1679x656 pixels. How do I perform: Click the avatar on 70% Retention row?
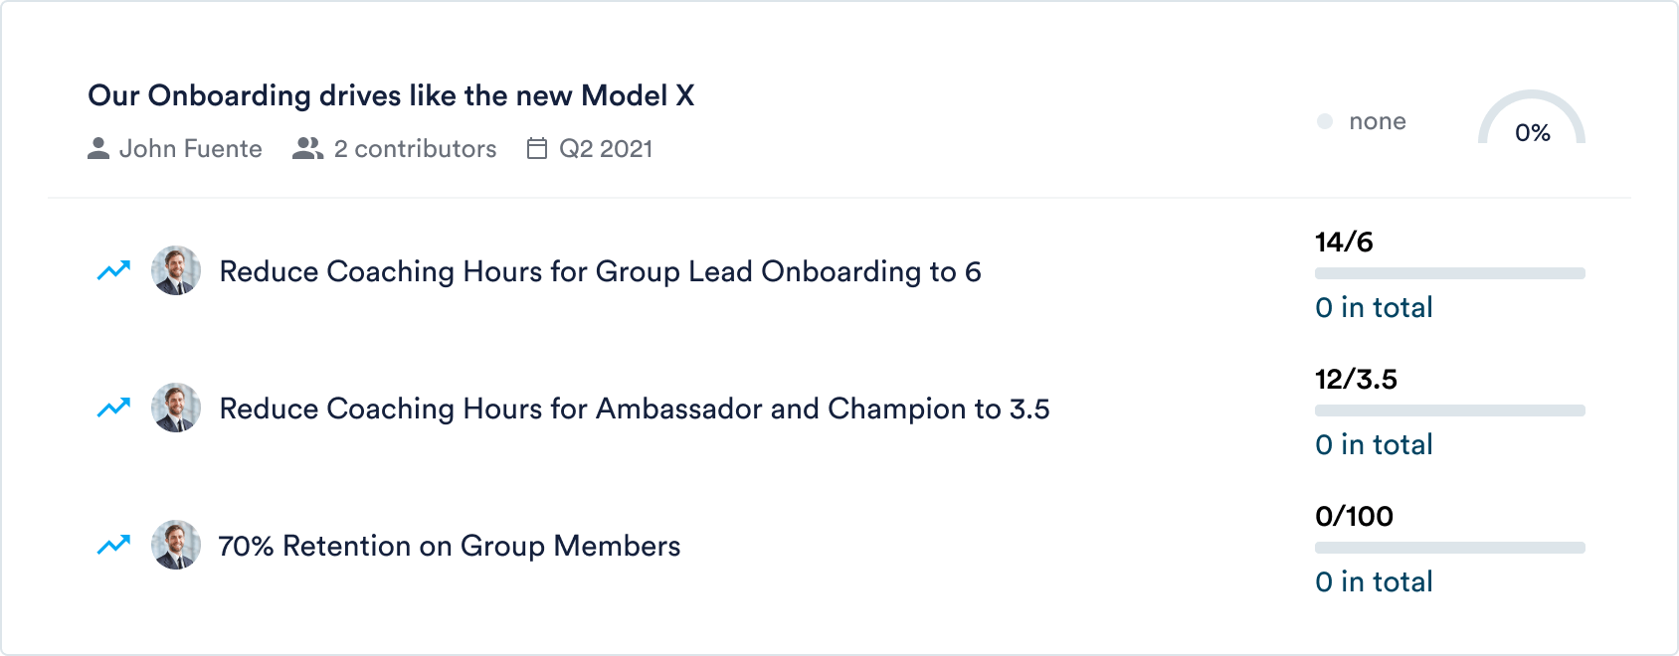click(x=176, y=545)
